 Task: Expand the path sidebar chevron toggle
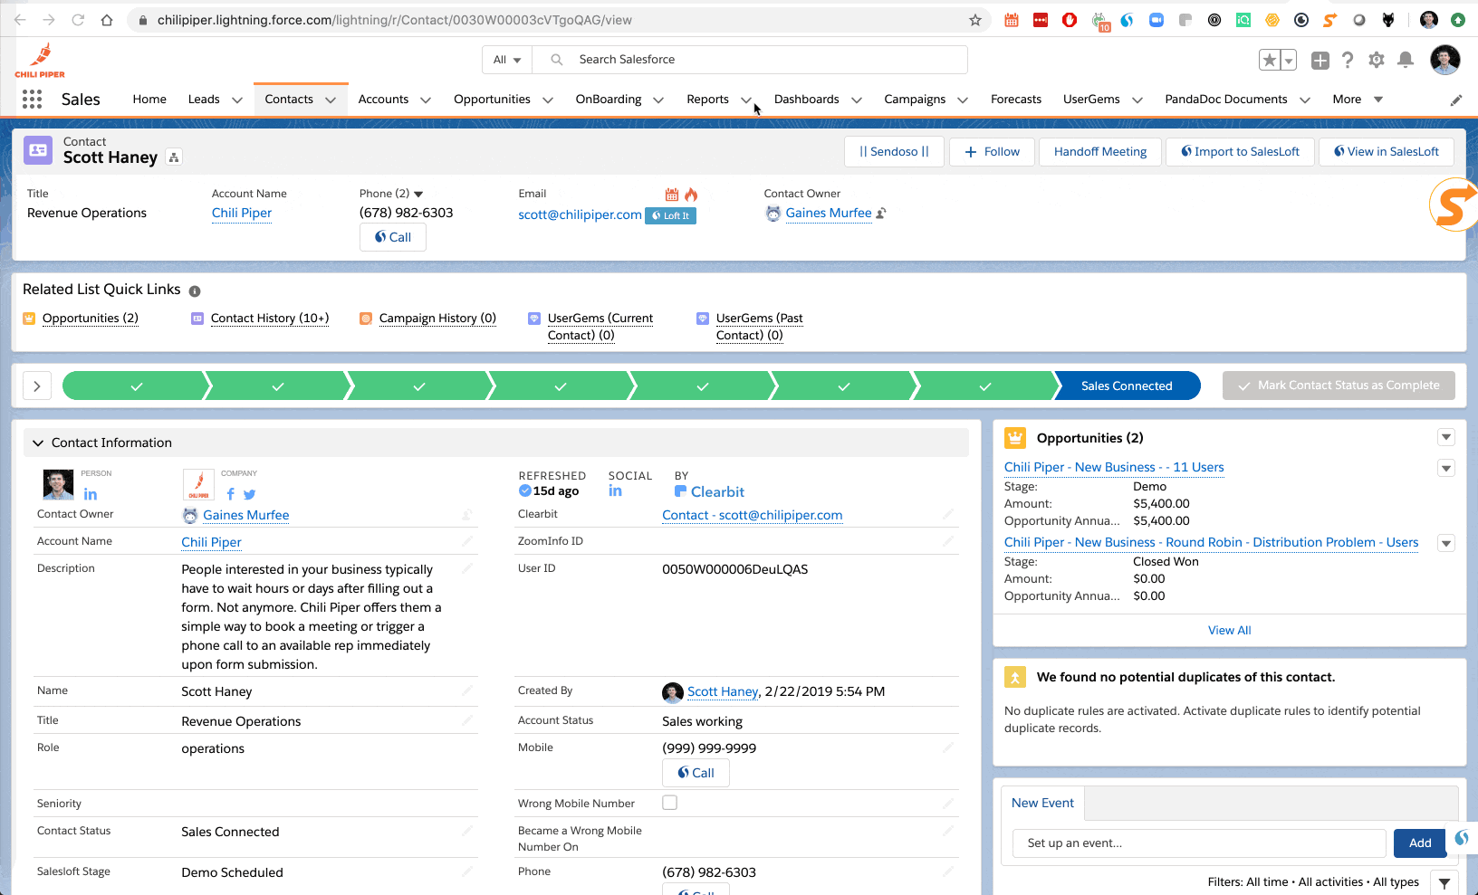point(37,386)
